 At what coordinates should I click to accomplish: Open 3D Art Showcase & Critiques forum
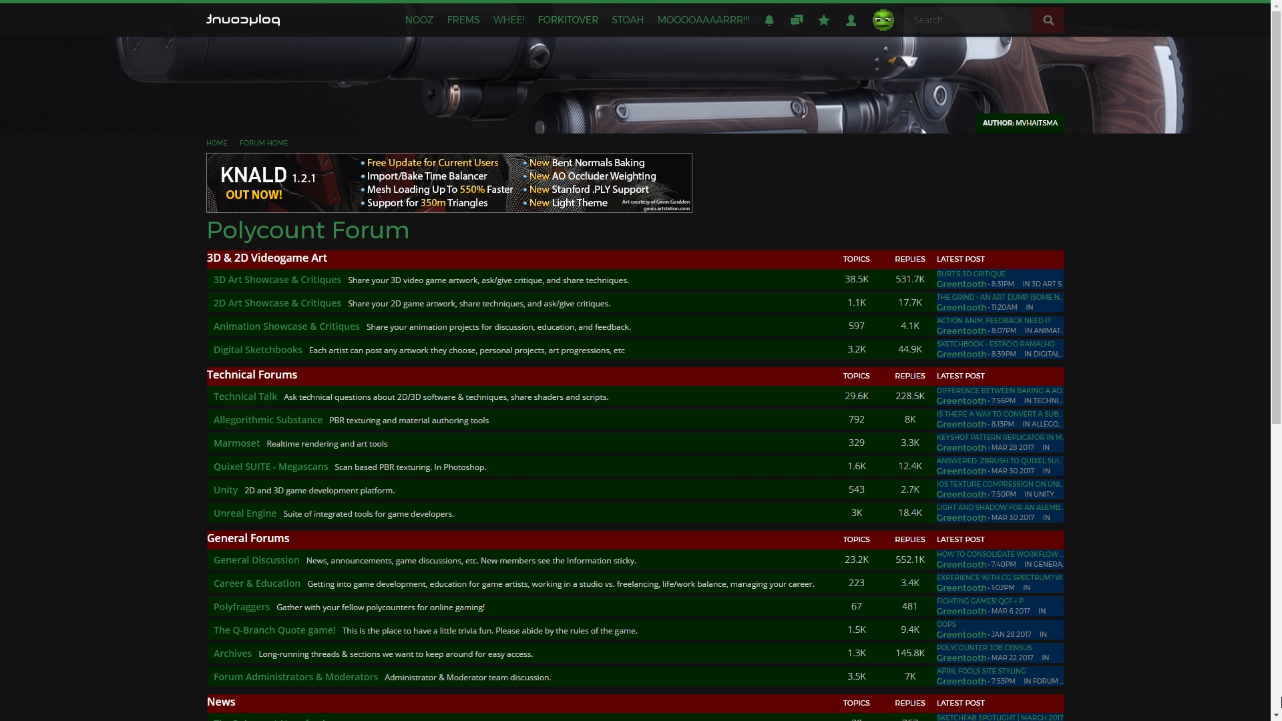coord(277,280)
